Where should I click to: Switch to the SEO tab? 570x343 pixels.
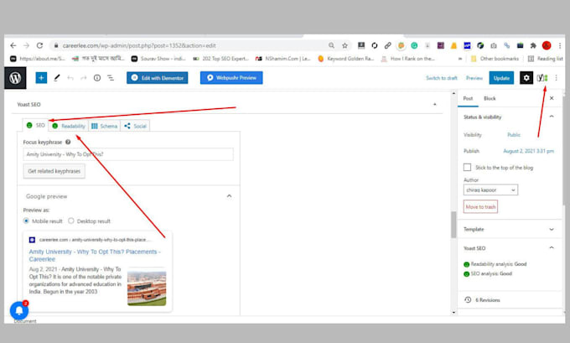point(35,125)
